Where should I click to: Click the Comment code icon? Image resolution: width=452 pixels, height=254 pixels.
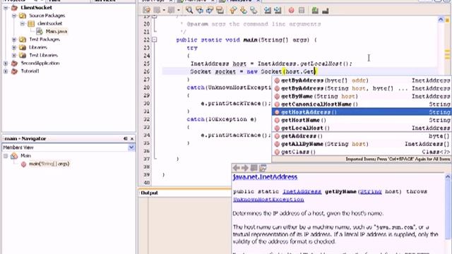tap(315, 11)
